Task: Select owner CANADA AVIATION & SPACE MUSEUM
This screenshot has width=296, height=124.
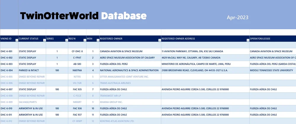Action: [130, 51]
